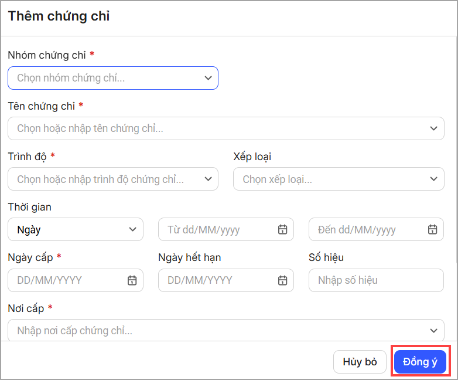Click the Ngày hết hạn date text input

(215, 280)
